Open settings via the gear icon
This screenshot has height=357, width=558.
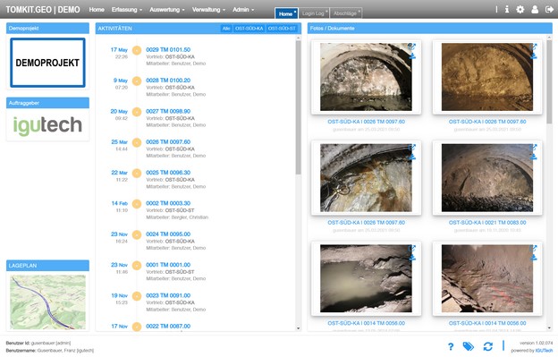click(520, 10)
